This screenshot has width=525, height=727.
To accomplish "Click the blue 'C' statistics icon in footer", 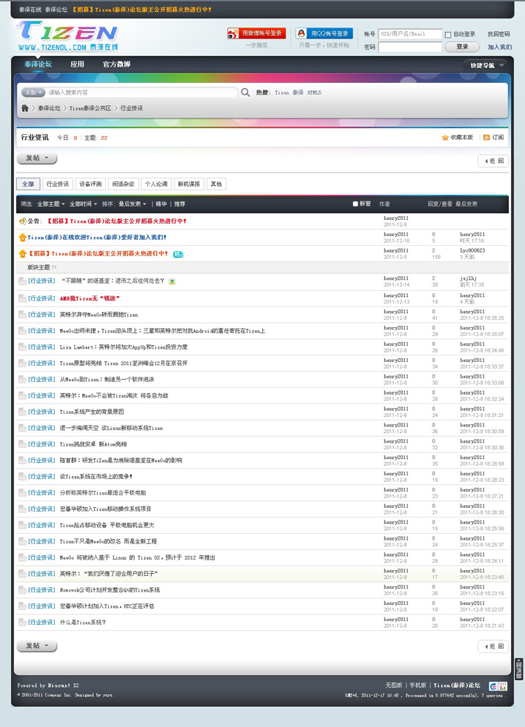I will [x=493, y=686].
